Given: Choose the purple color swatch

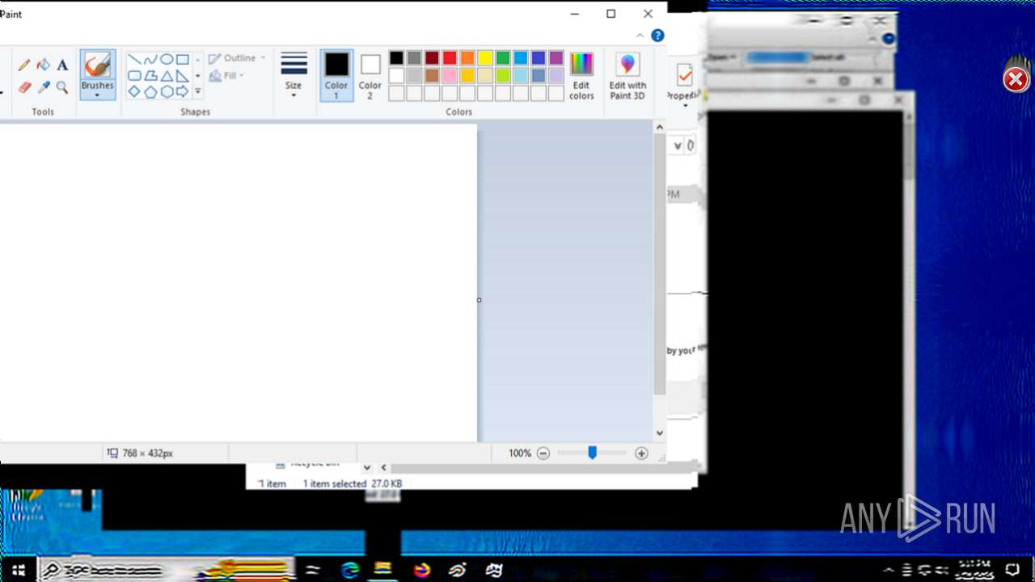Looking at the screenshot, I should (x=556, y=58).
